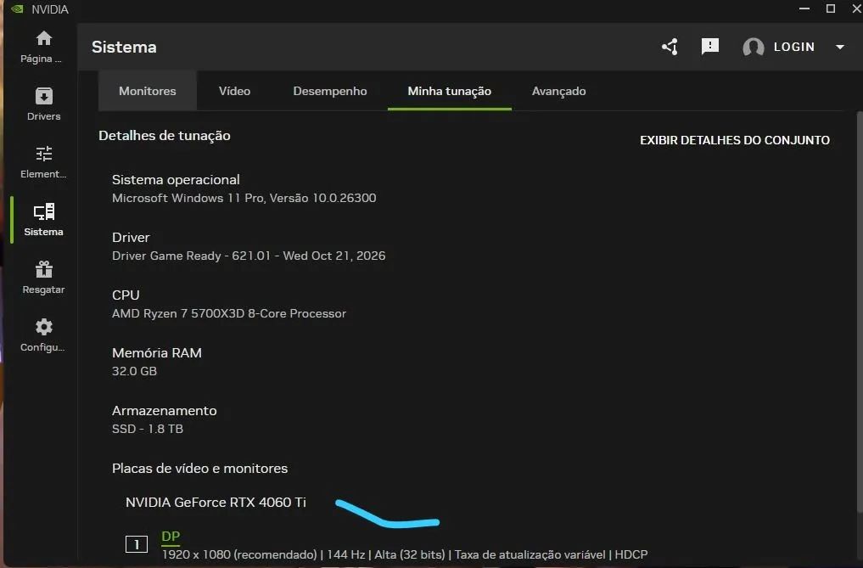This screenshot has width=863, height=568.
Task: Click the Detalhes de tunação heading
Action: point(165,136)
